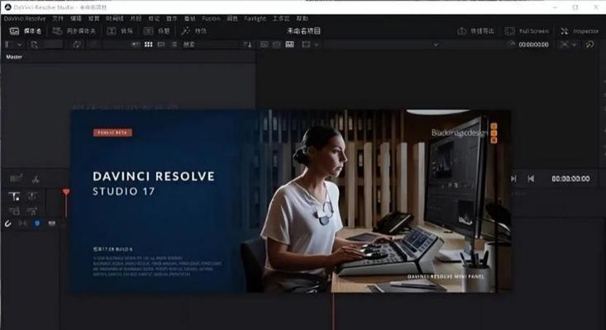This screenshot has height=330, width=606.
Task: Switch media pool to metadata view
Action: click(x=136, y=45)
